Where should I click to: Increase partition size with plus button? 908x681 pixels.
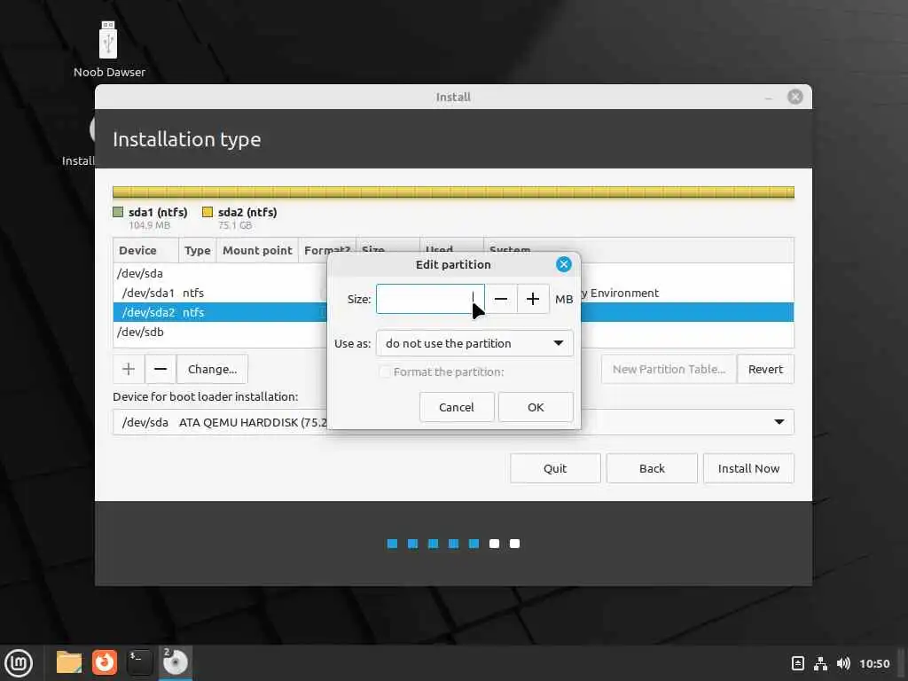pyautogui.click(x=533, y=299)
